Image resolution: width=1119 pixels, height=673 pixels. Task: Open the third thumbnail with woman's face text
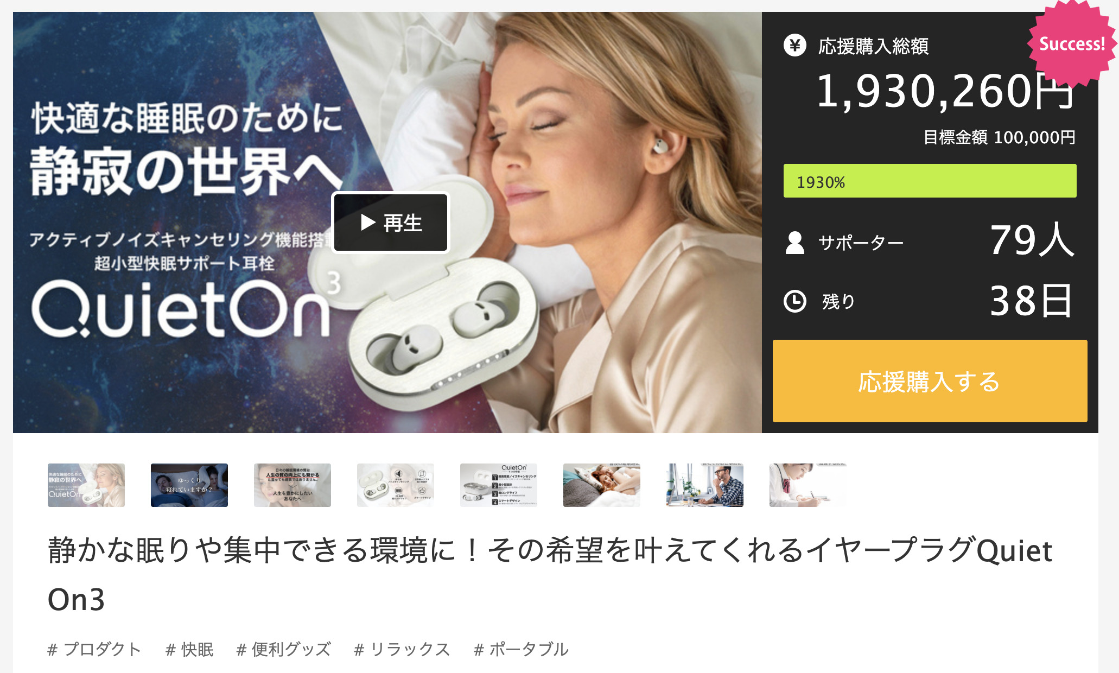pos(293,485)
